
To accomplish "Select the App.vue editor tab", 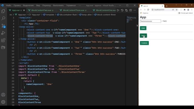I will click(x=15, y=10).
